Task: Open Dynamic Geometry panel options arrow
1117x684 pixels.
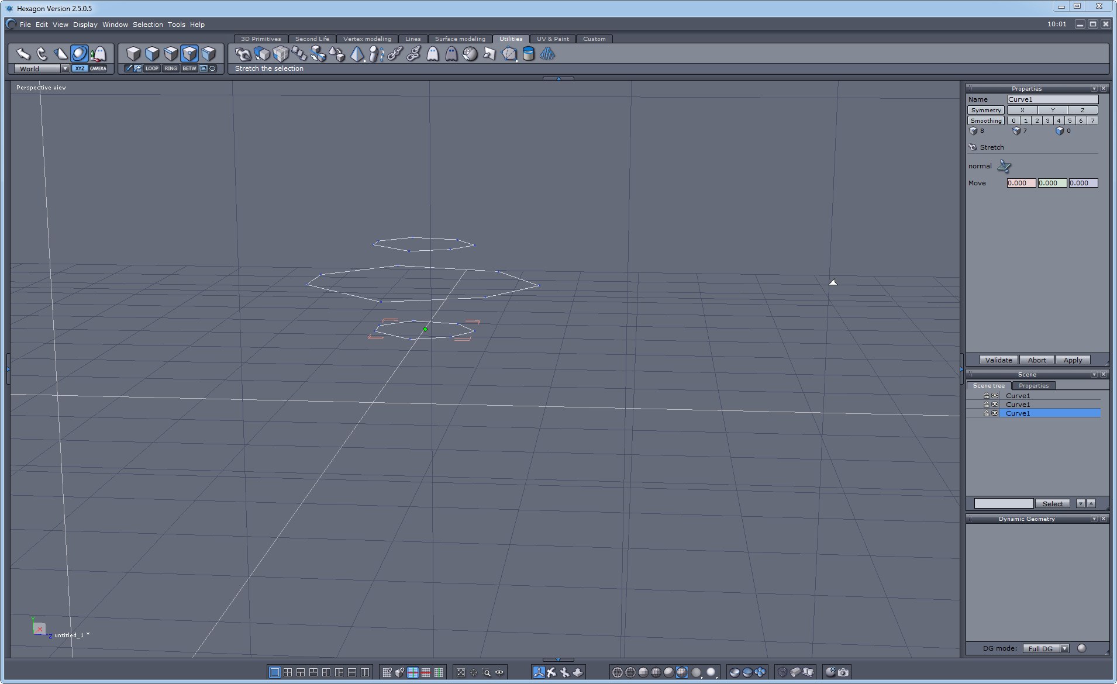Action: (x=1094, y=519)
